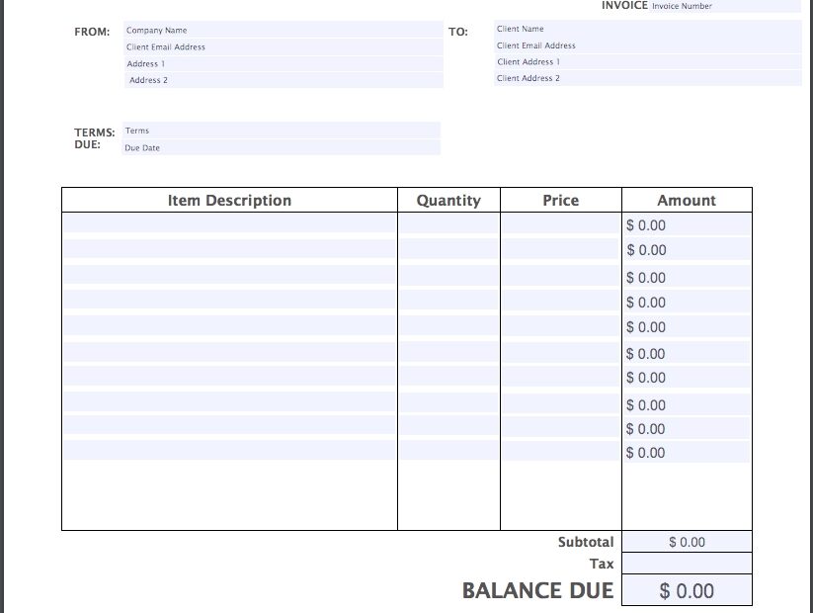Viewport: 813px width, 613px height.
Task: Click the first Price cell
Action: point(561,224)
